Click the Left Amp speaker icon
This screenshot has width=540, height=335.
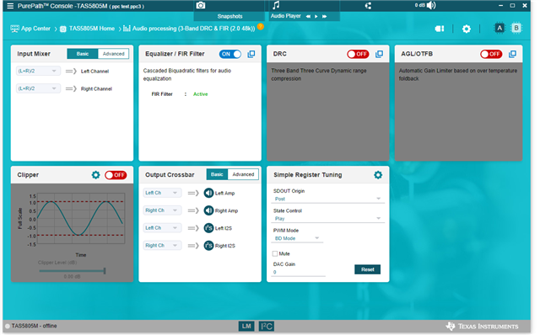click(x=208, y=193)
